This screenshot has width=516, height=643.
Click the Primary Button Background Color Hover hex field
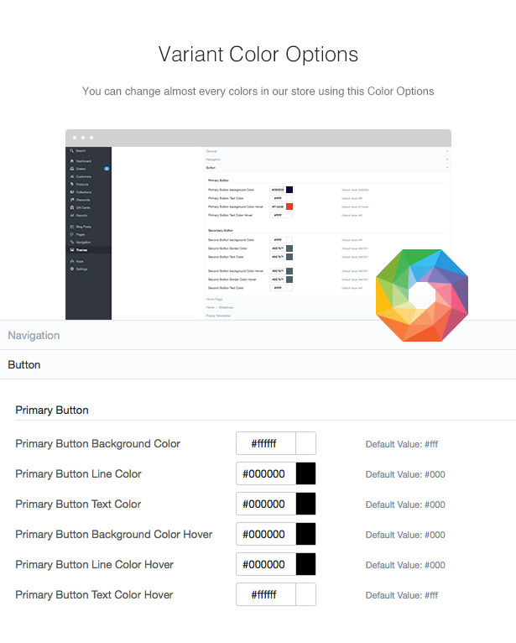266,534
